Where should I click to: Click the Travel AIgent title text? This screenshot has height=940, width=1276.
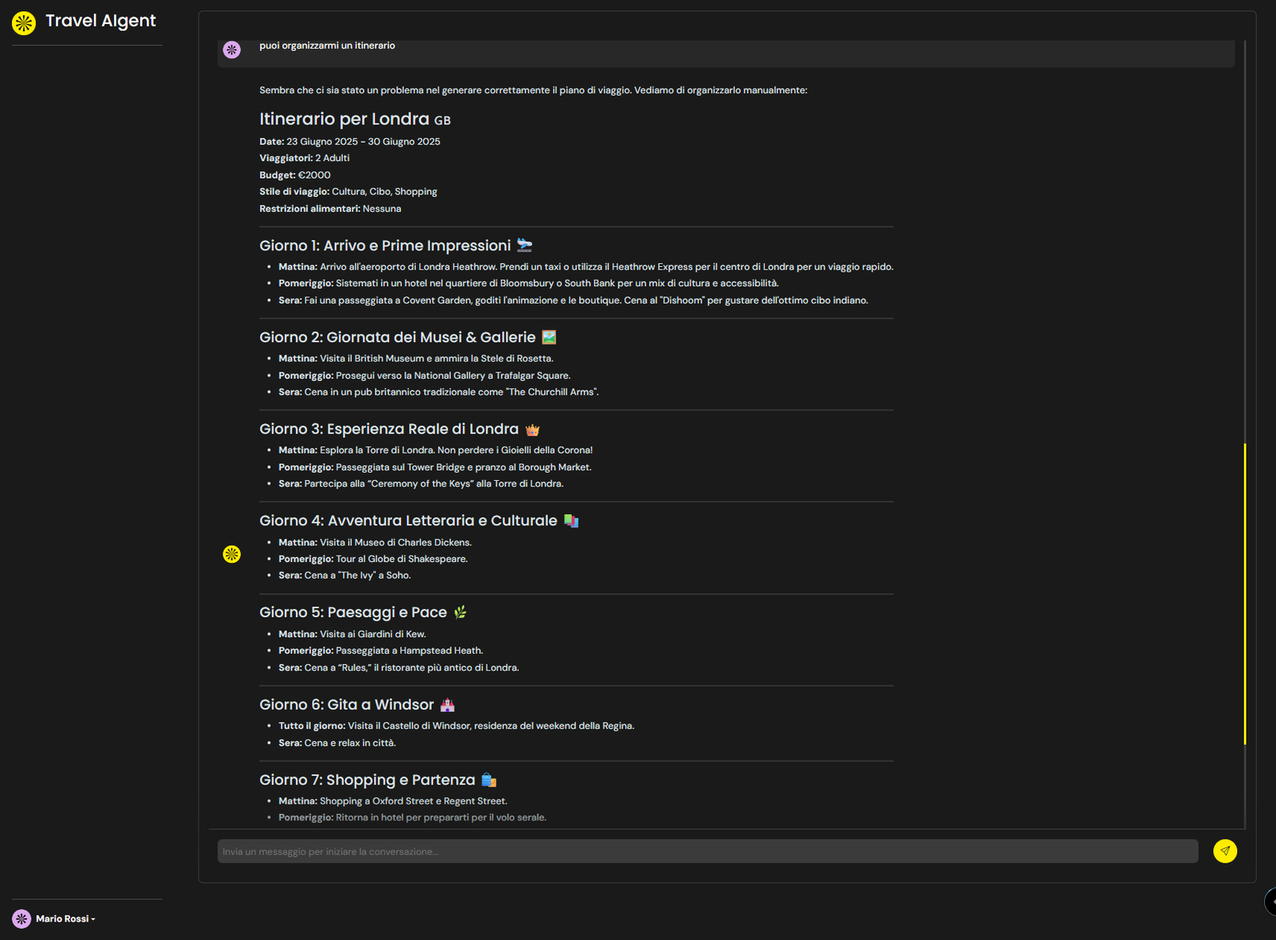pyautogui.click(x=100, y=22)
